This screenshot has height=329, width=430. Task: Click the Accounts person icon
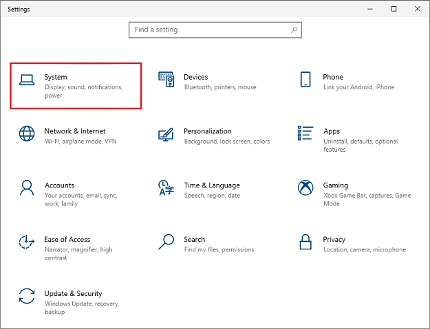point(27,188)
